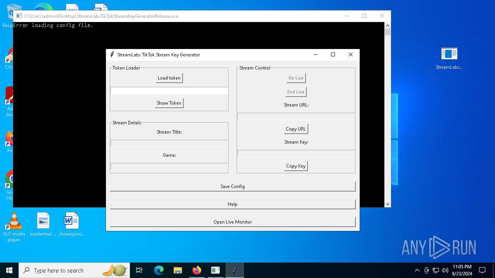Click the Stream Title: label
The height and width of the screenshot is (278, 495).
[x=169, y=132]
